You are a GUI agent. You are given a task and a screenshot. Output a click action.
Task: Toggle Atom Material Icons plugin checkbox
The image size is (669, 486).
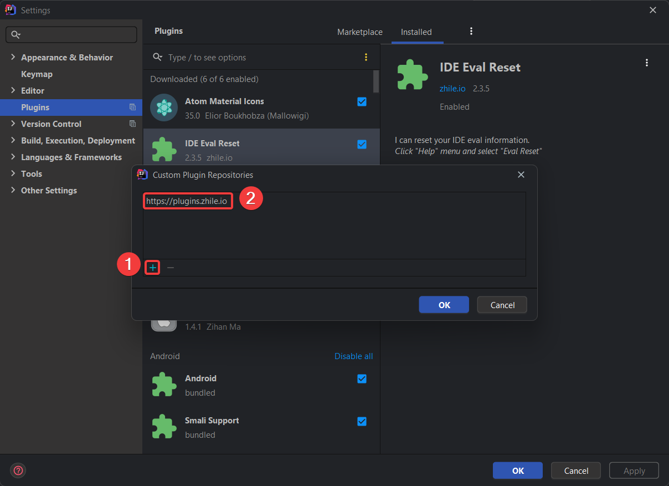point(362,101)
